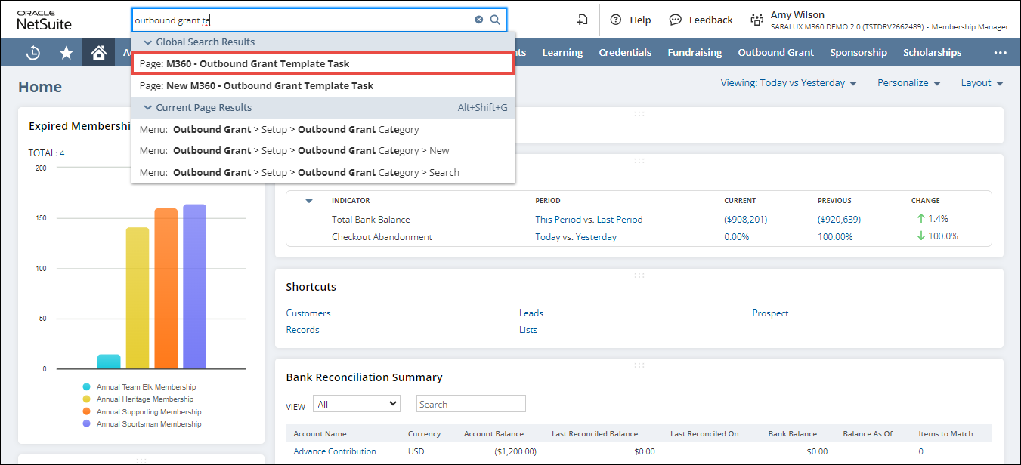Click the Feedback speech bubble icon

[676, 20]
